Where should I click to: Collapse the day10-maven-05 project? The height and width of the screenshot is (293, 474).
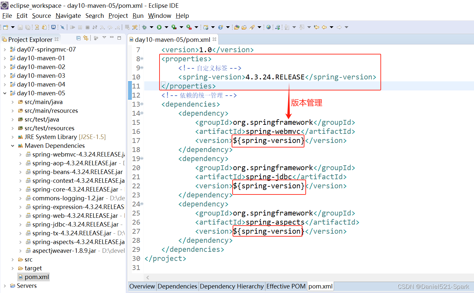pos(5,93)
